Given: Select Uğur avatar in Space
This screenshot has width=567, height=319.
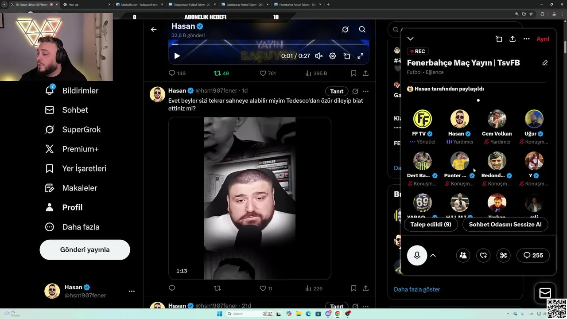Looking at the screenshot, I should 534,119.
